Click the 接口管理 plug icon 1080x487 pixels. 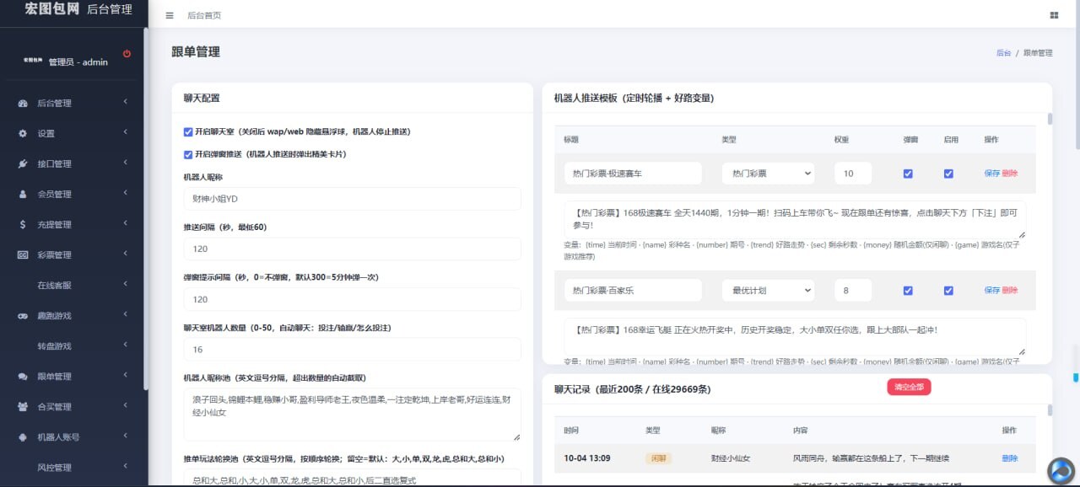pos(23,163)
